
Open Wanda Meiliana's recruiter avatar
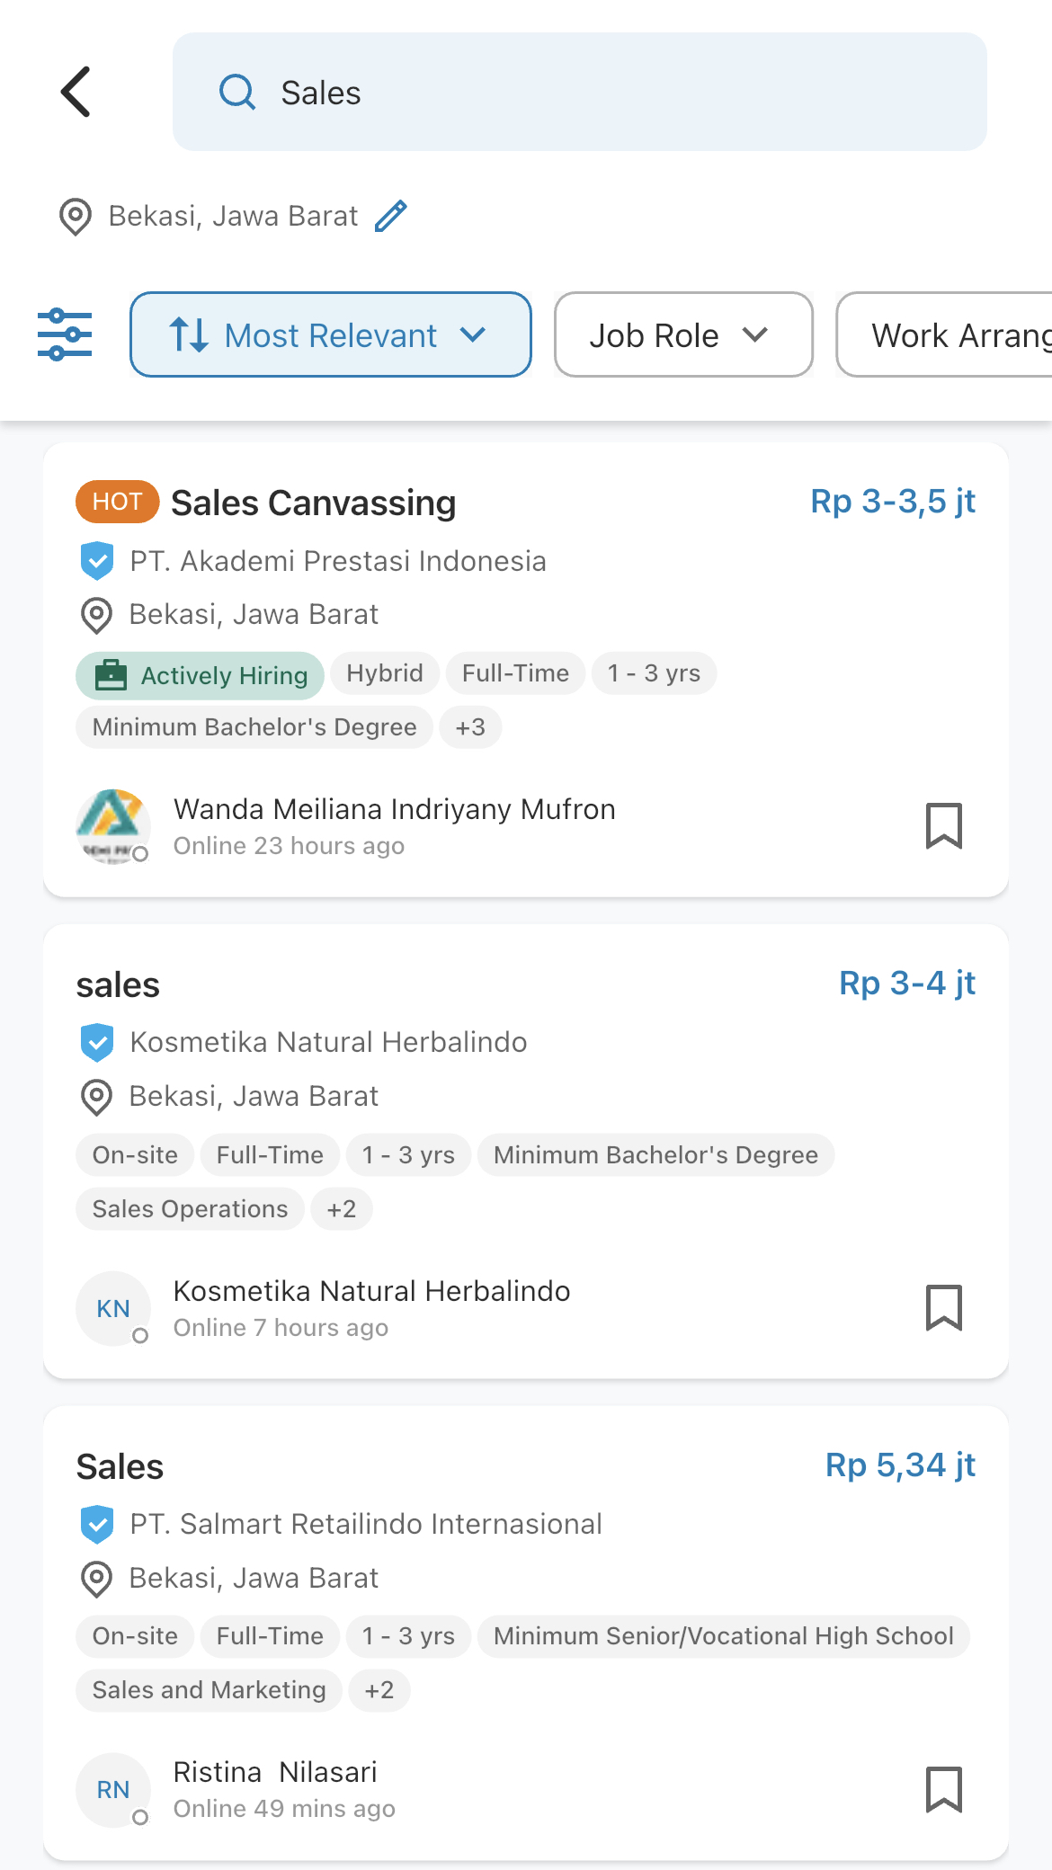point(112,826)
